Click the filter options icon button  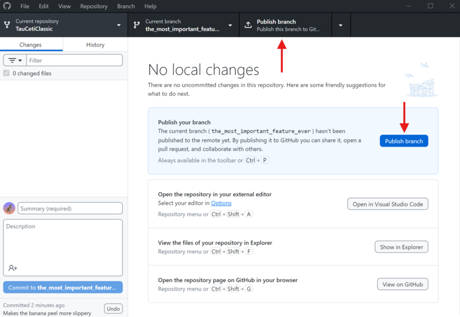click(x=14, y=60)
